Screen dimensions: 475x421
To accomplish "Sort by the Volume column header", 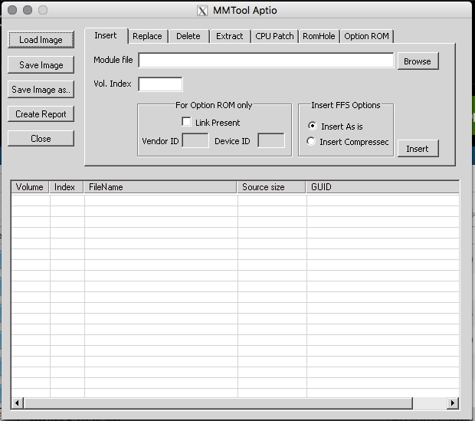I will 31,187.
